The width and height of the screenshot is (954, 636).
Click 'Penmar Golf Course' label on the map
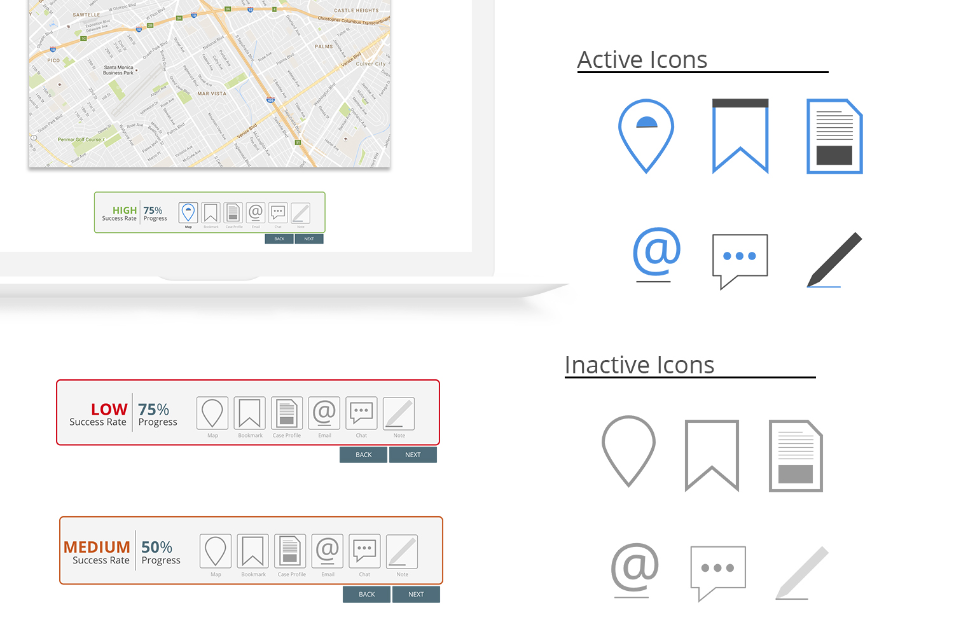[79, 139]
